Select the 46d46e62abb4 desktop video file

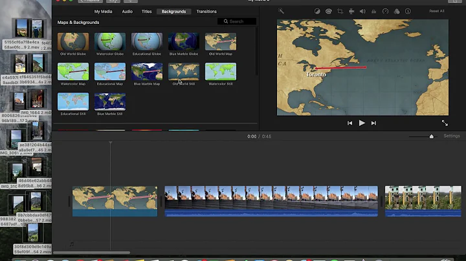click(36, 172)
